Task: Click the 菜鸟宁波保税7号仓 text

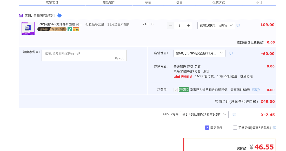Action: [187, 71]
